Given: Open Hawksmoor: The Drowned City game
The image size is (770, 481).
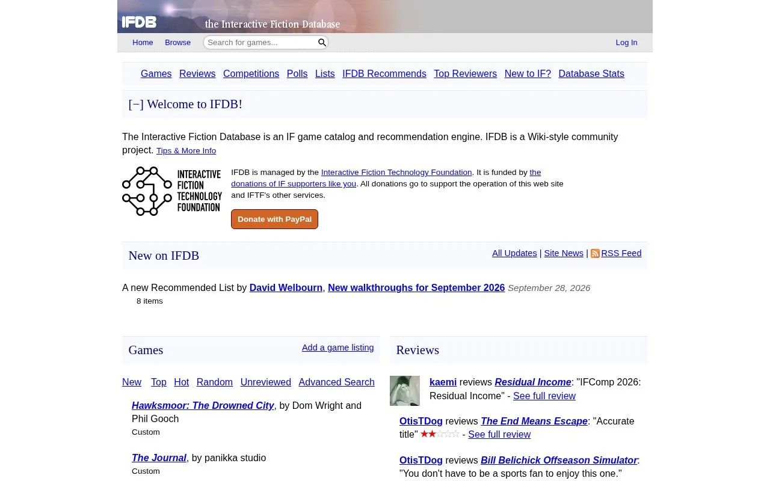Looking at the screenshot, I should click(x=203, y=405).
